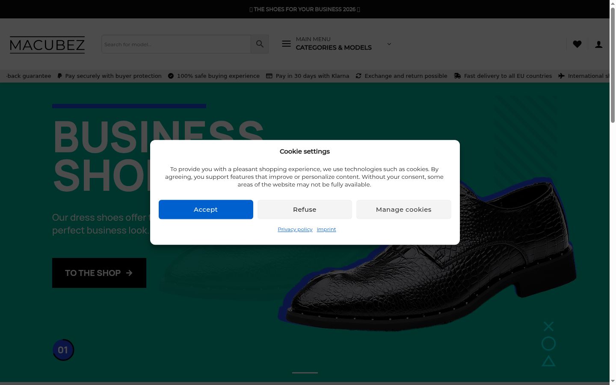Click the airplane icon for international shipping

(x=561, y=76)
